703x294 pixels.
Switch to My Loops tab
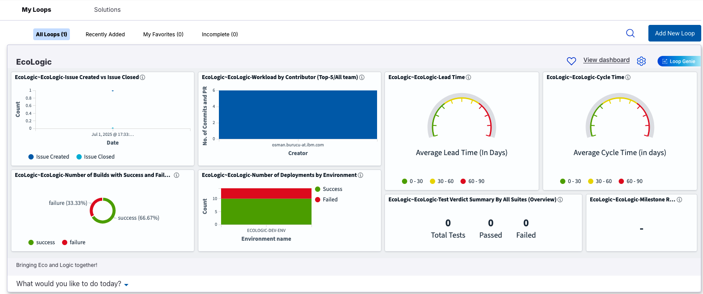[36, 10]
